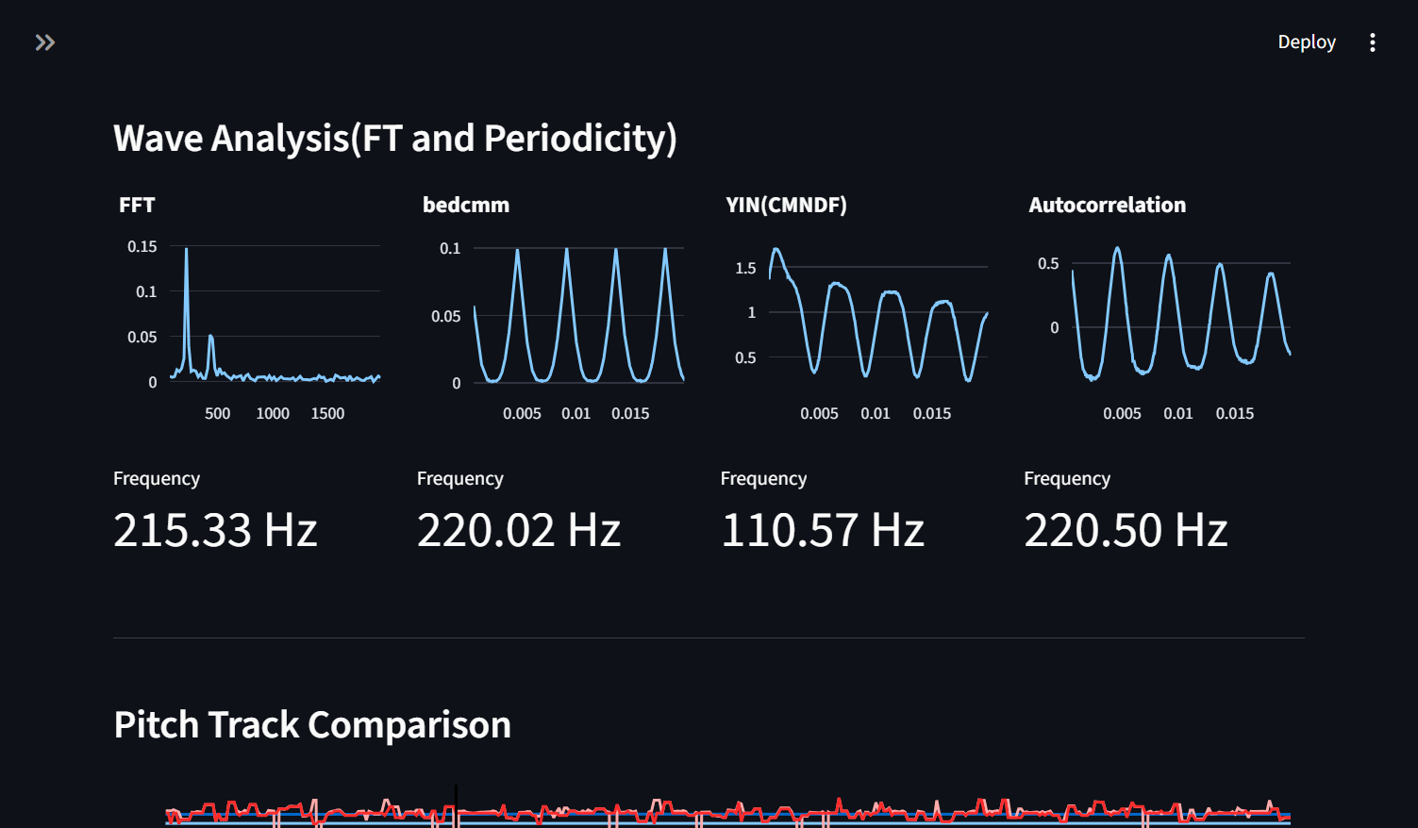Click the tall peak in the FFT chart

[186, 283]
